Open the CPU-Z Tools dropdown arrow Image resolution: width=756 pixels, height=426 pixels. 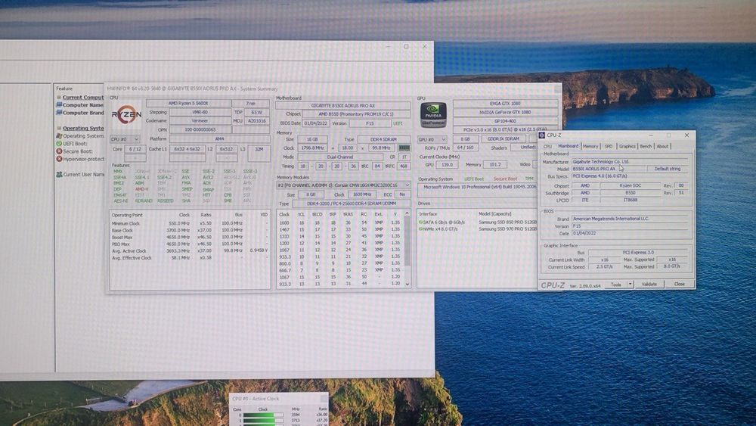(630, 285)
